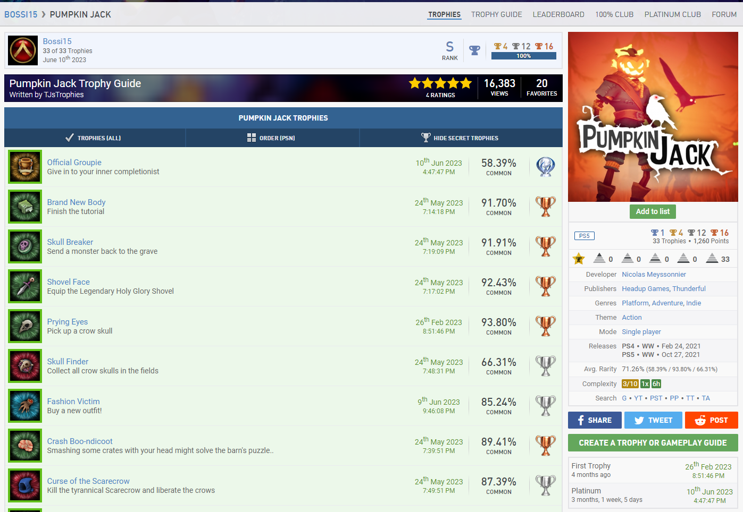Click the Official Groupie trophy icon
Image resolution: width=743 pixels, height=512 pixels.
coord(25,167)
